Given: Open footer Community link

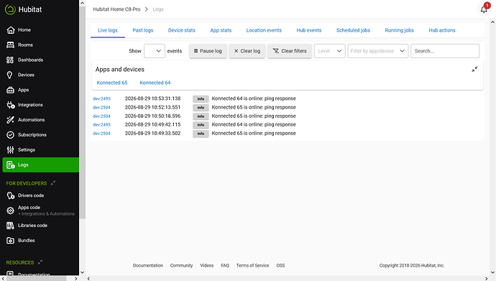Looking at the screenshot, I should pyautogui.click(x=181, y=265).
